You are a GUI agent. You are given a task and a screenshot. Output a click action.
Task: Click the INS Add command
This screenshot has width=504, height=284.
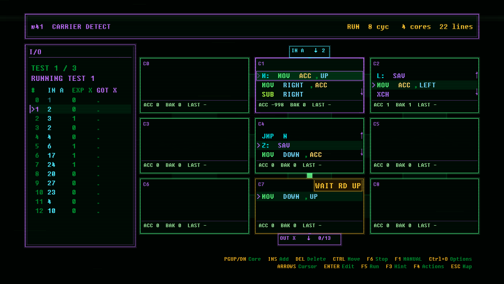pos(278,259)
